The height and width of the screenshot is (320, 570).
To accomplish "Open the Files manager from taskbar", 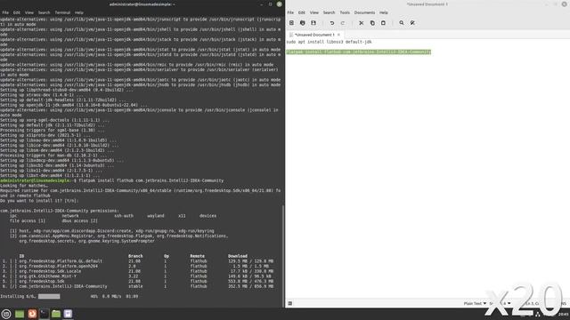I will click(56, 314).
